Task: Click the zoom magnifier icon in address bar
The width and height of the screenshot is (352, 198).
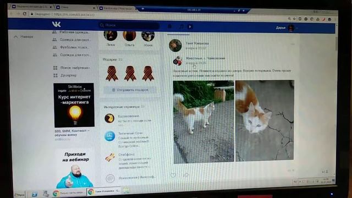Action: [x=289, y=19]
